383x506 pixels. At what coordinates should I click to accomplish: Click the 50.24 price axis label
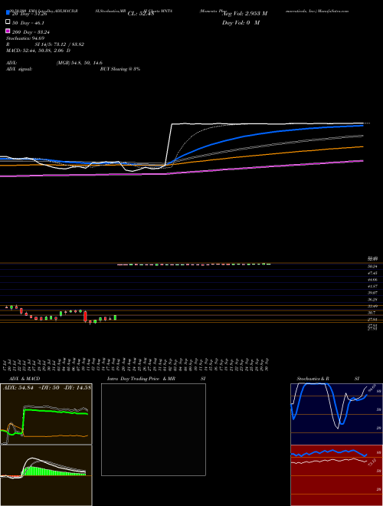pos(372,267)
